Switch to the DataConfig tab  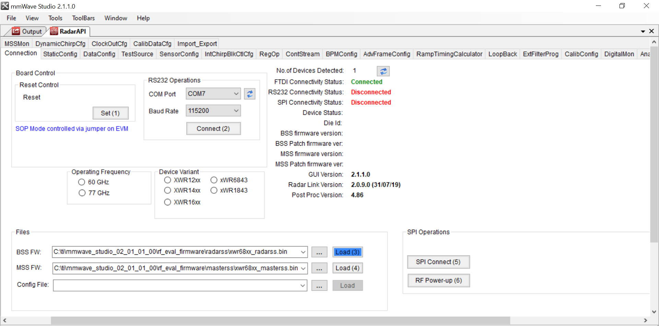click(x=99, y=54)
